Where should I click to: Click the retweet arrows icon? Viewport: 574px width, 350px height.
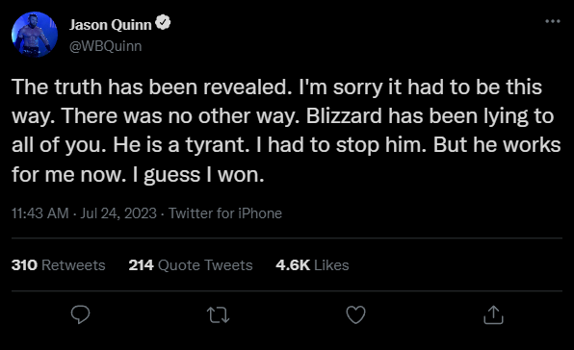click(x=219, y=315)
